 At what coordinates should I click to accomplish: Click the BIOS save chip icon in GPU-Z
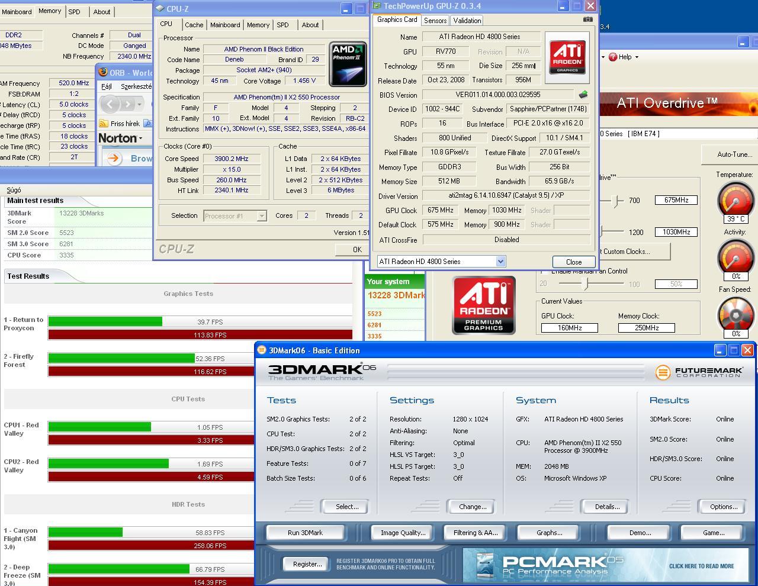tap(583, 95)
